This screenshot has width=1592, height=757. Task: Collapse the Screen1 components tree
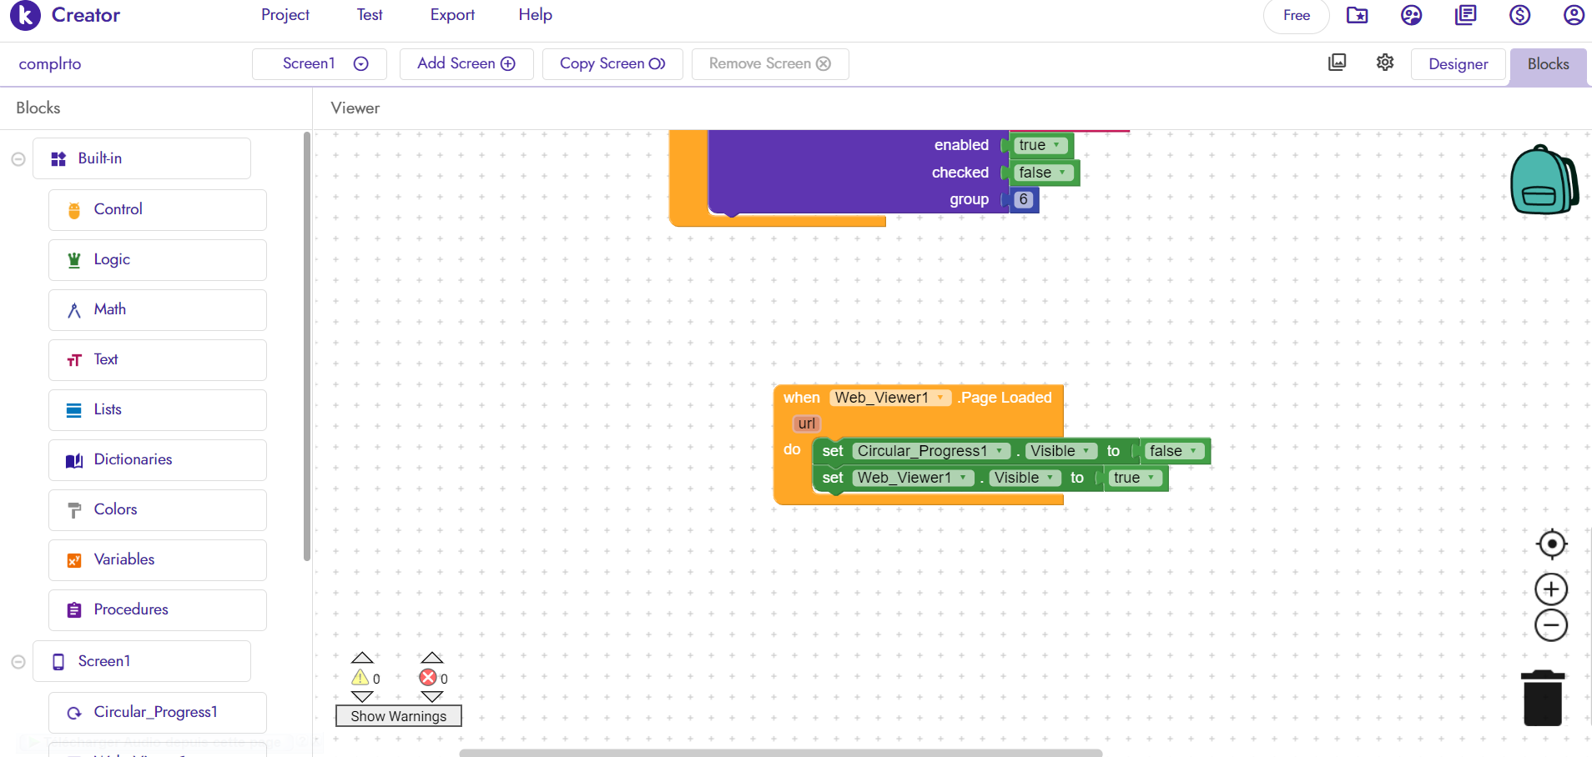click(18, 662)
